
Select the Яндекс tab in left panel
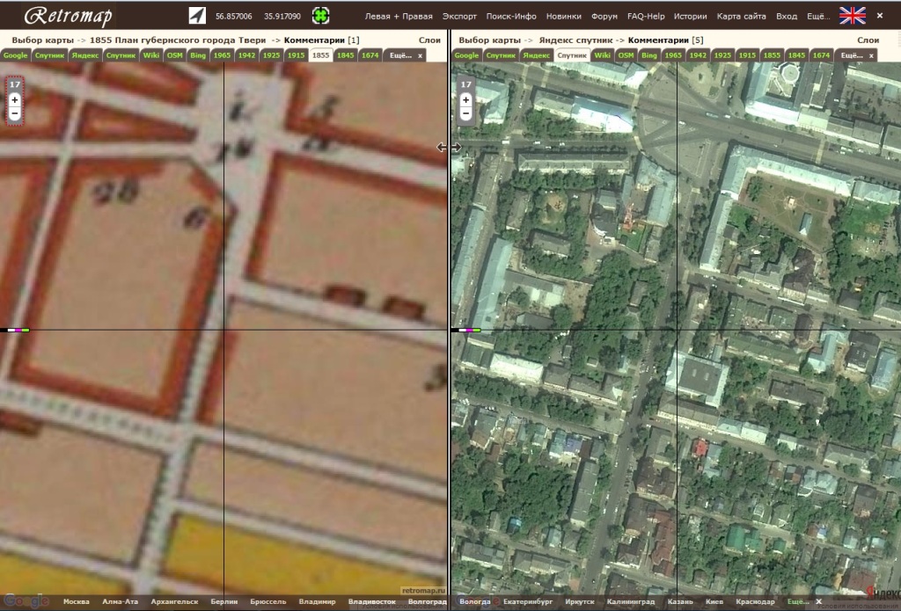click(x=85, y=55)
